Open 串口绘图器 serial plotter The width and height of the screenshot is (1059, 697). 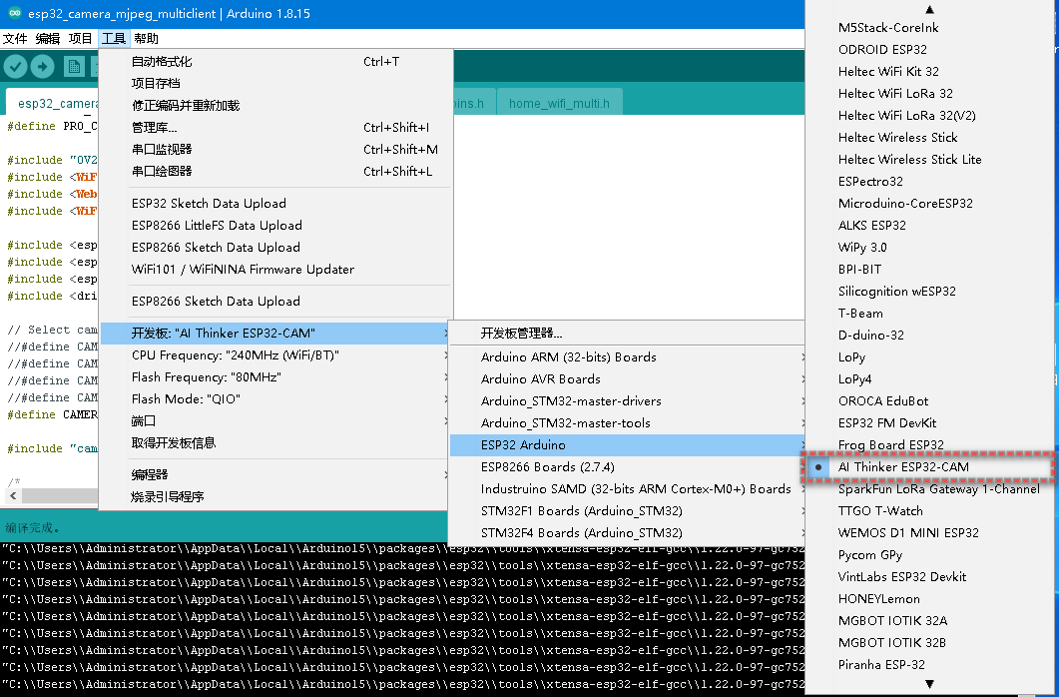(x=274, y=172)
